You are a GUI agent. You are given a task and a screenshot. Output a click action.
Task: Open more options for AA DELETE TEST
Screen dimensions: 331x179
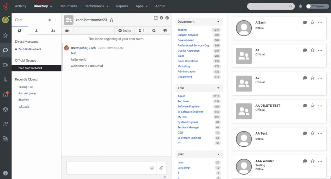pos(320,106)
